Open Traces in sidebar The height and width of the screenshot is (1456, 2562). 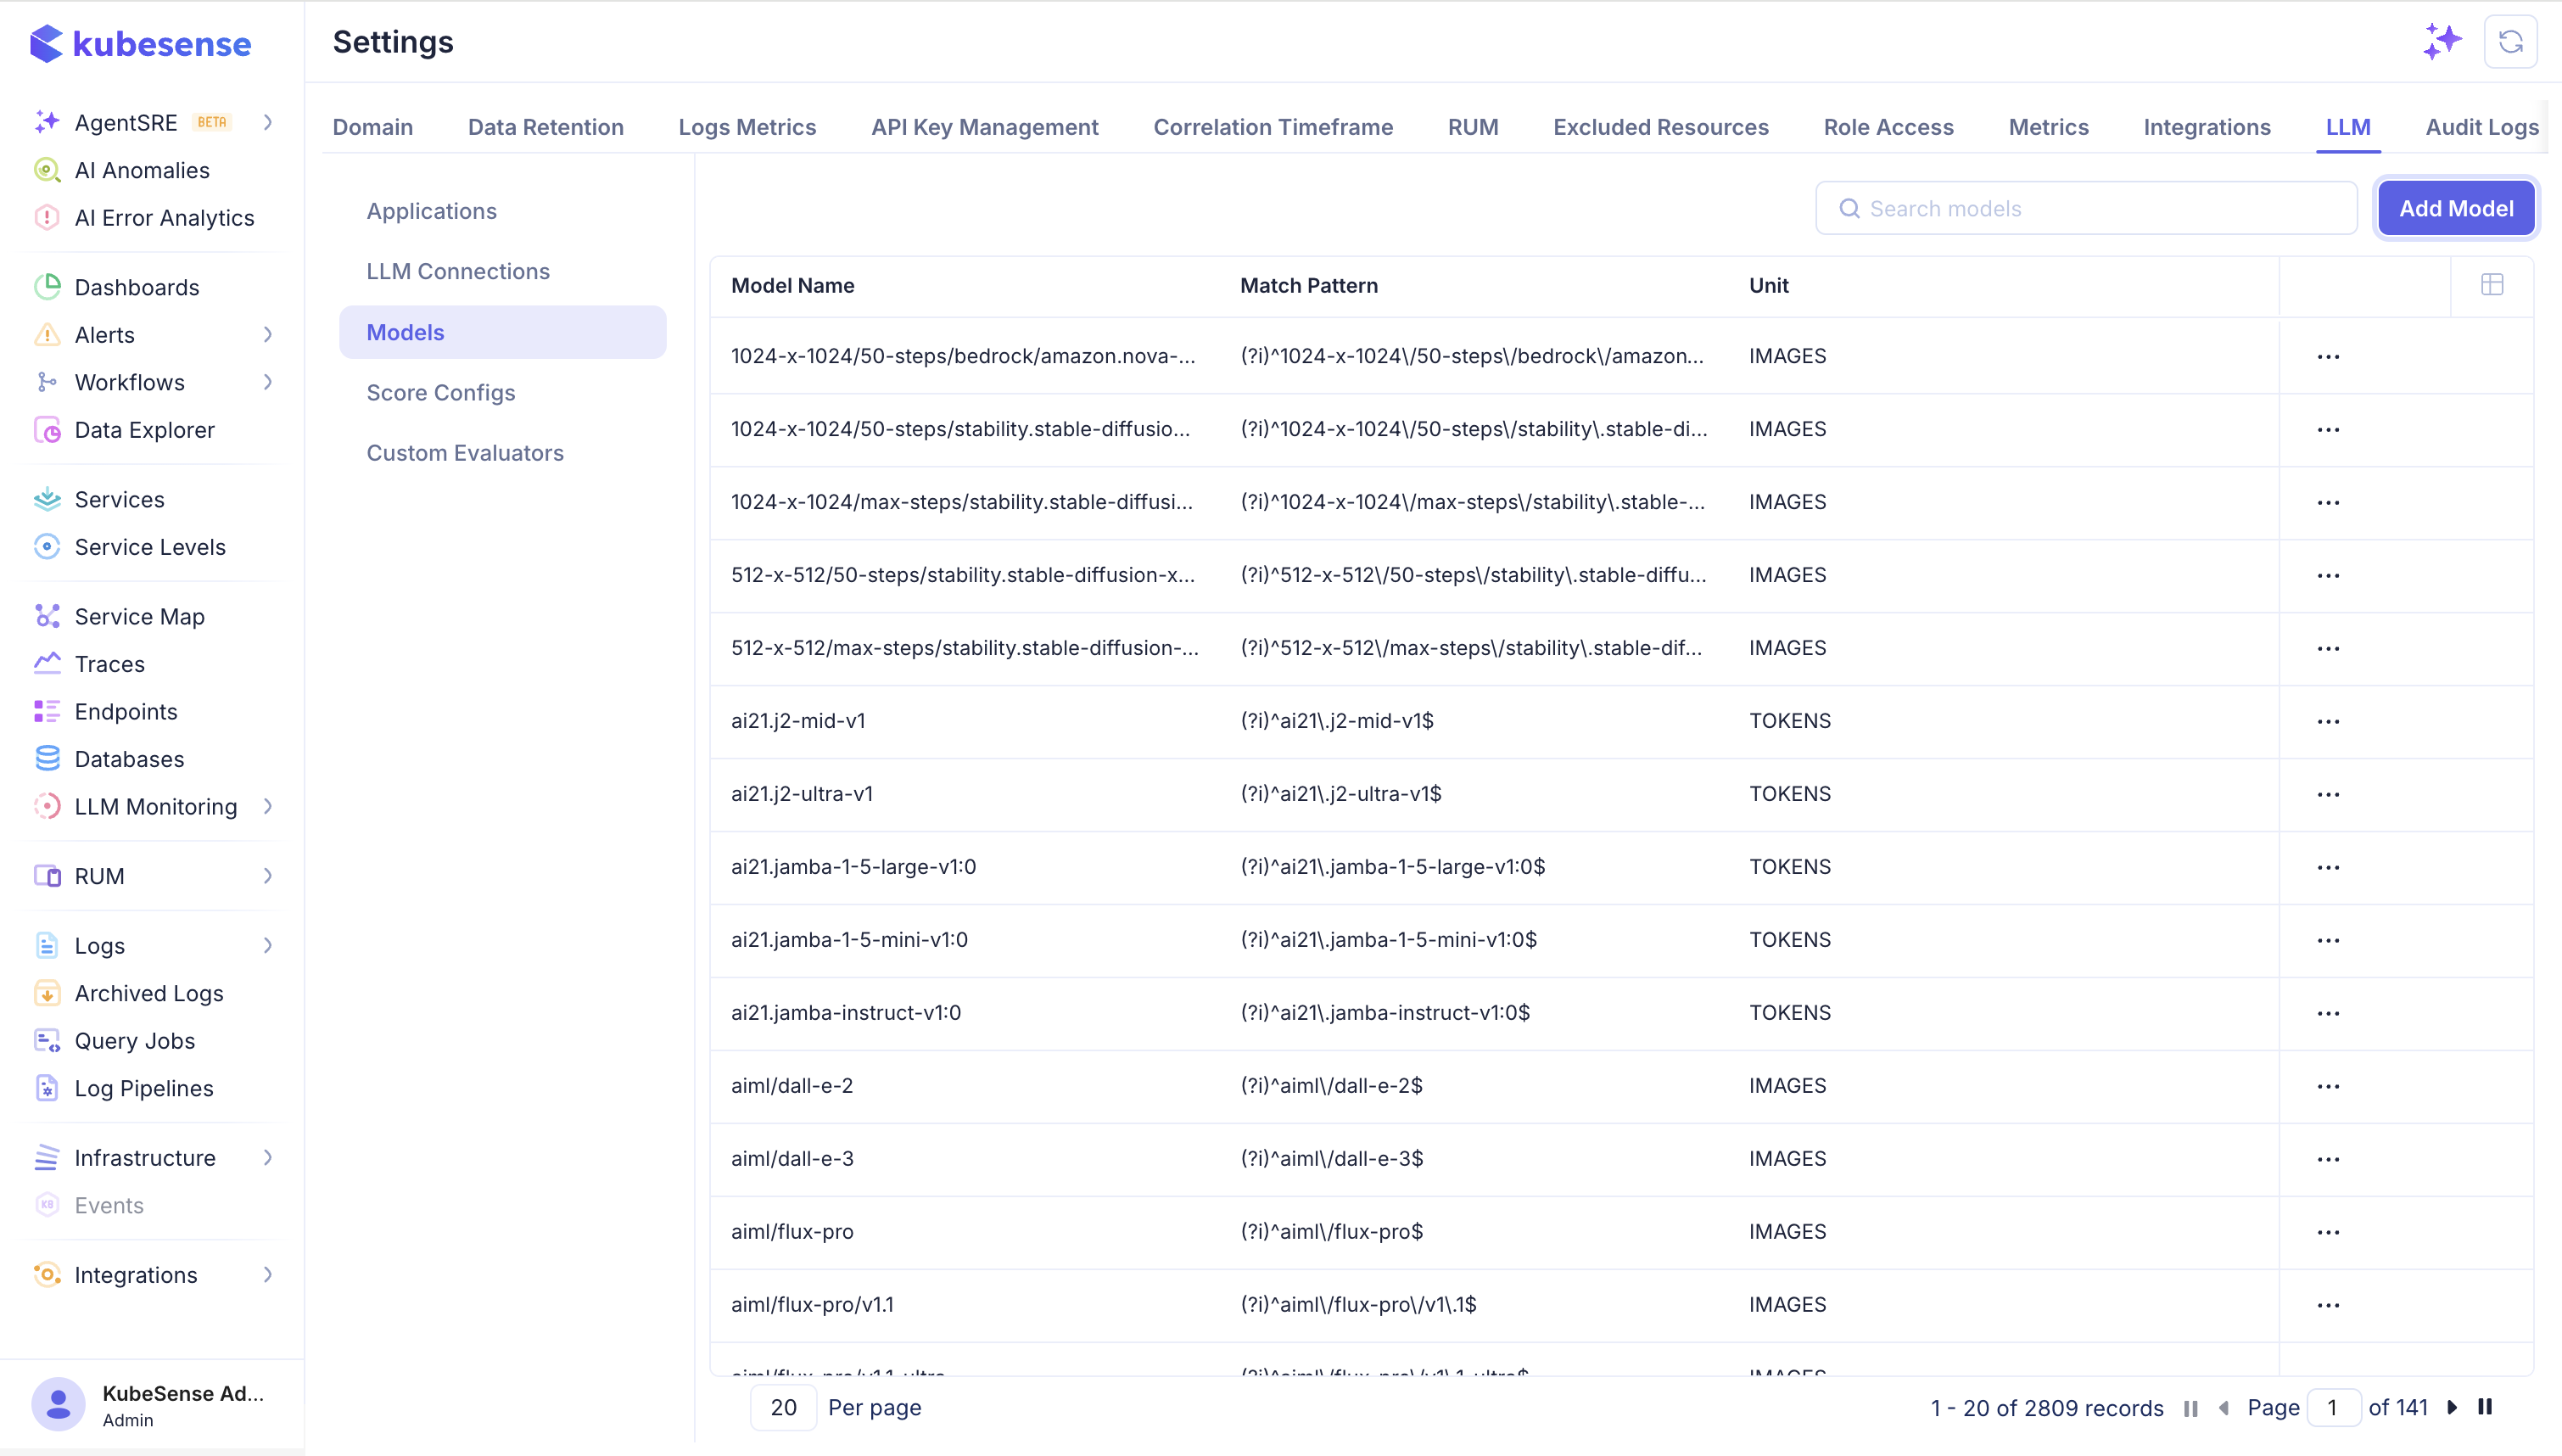(x=109, y=664)
